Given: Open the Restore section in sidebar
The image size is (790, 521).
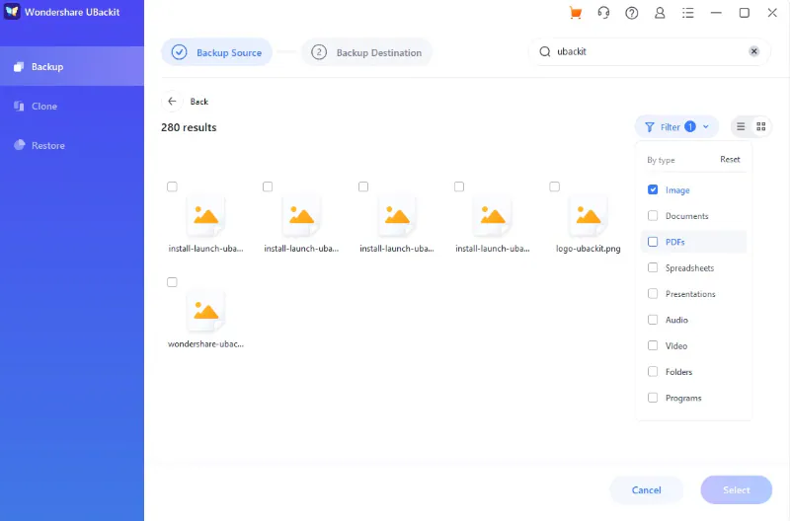Looking at the screenshot, I should pos(72,145).
